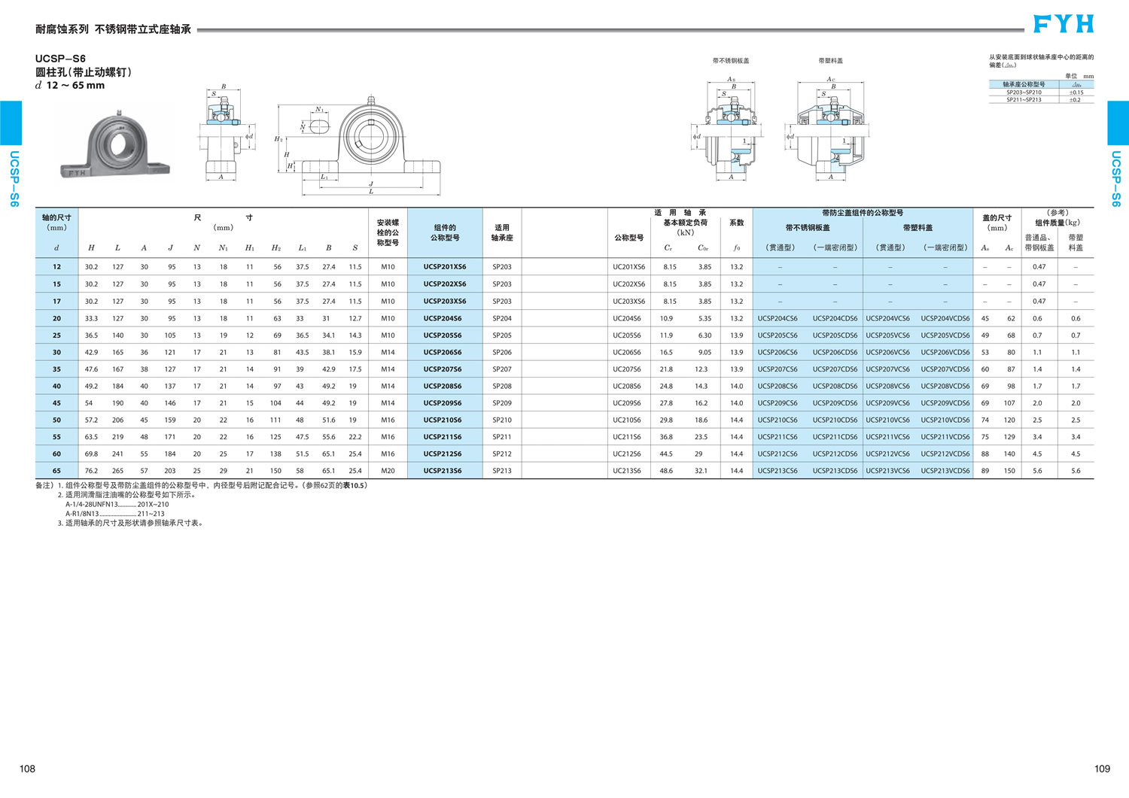
Task: Click the UCSP205CDS6 cell
Action: [x=835, y=335]
